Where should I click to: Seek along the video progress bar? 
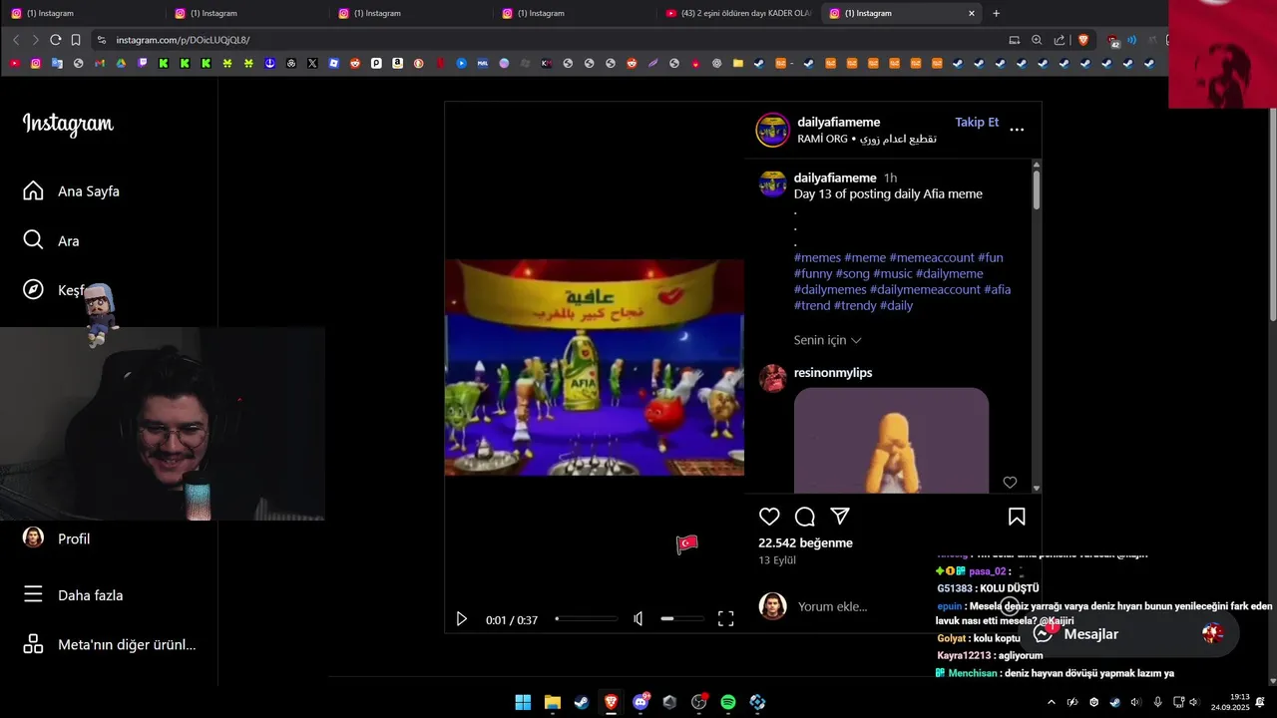coord(587,619)
